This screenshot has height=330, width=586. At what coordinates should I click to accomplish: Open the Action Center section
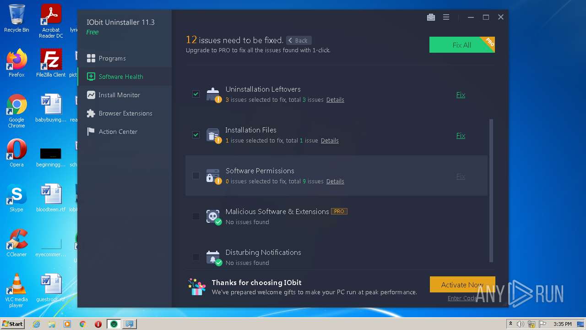pos(125,132)
